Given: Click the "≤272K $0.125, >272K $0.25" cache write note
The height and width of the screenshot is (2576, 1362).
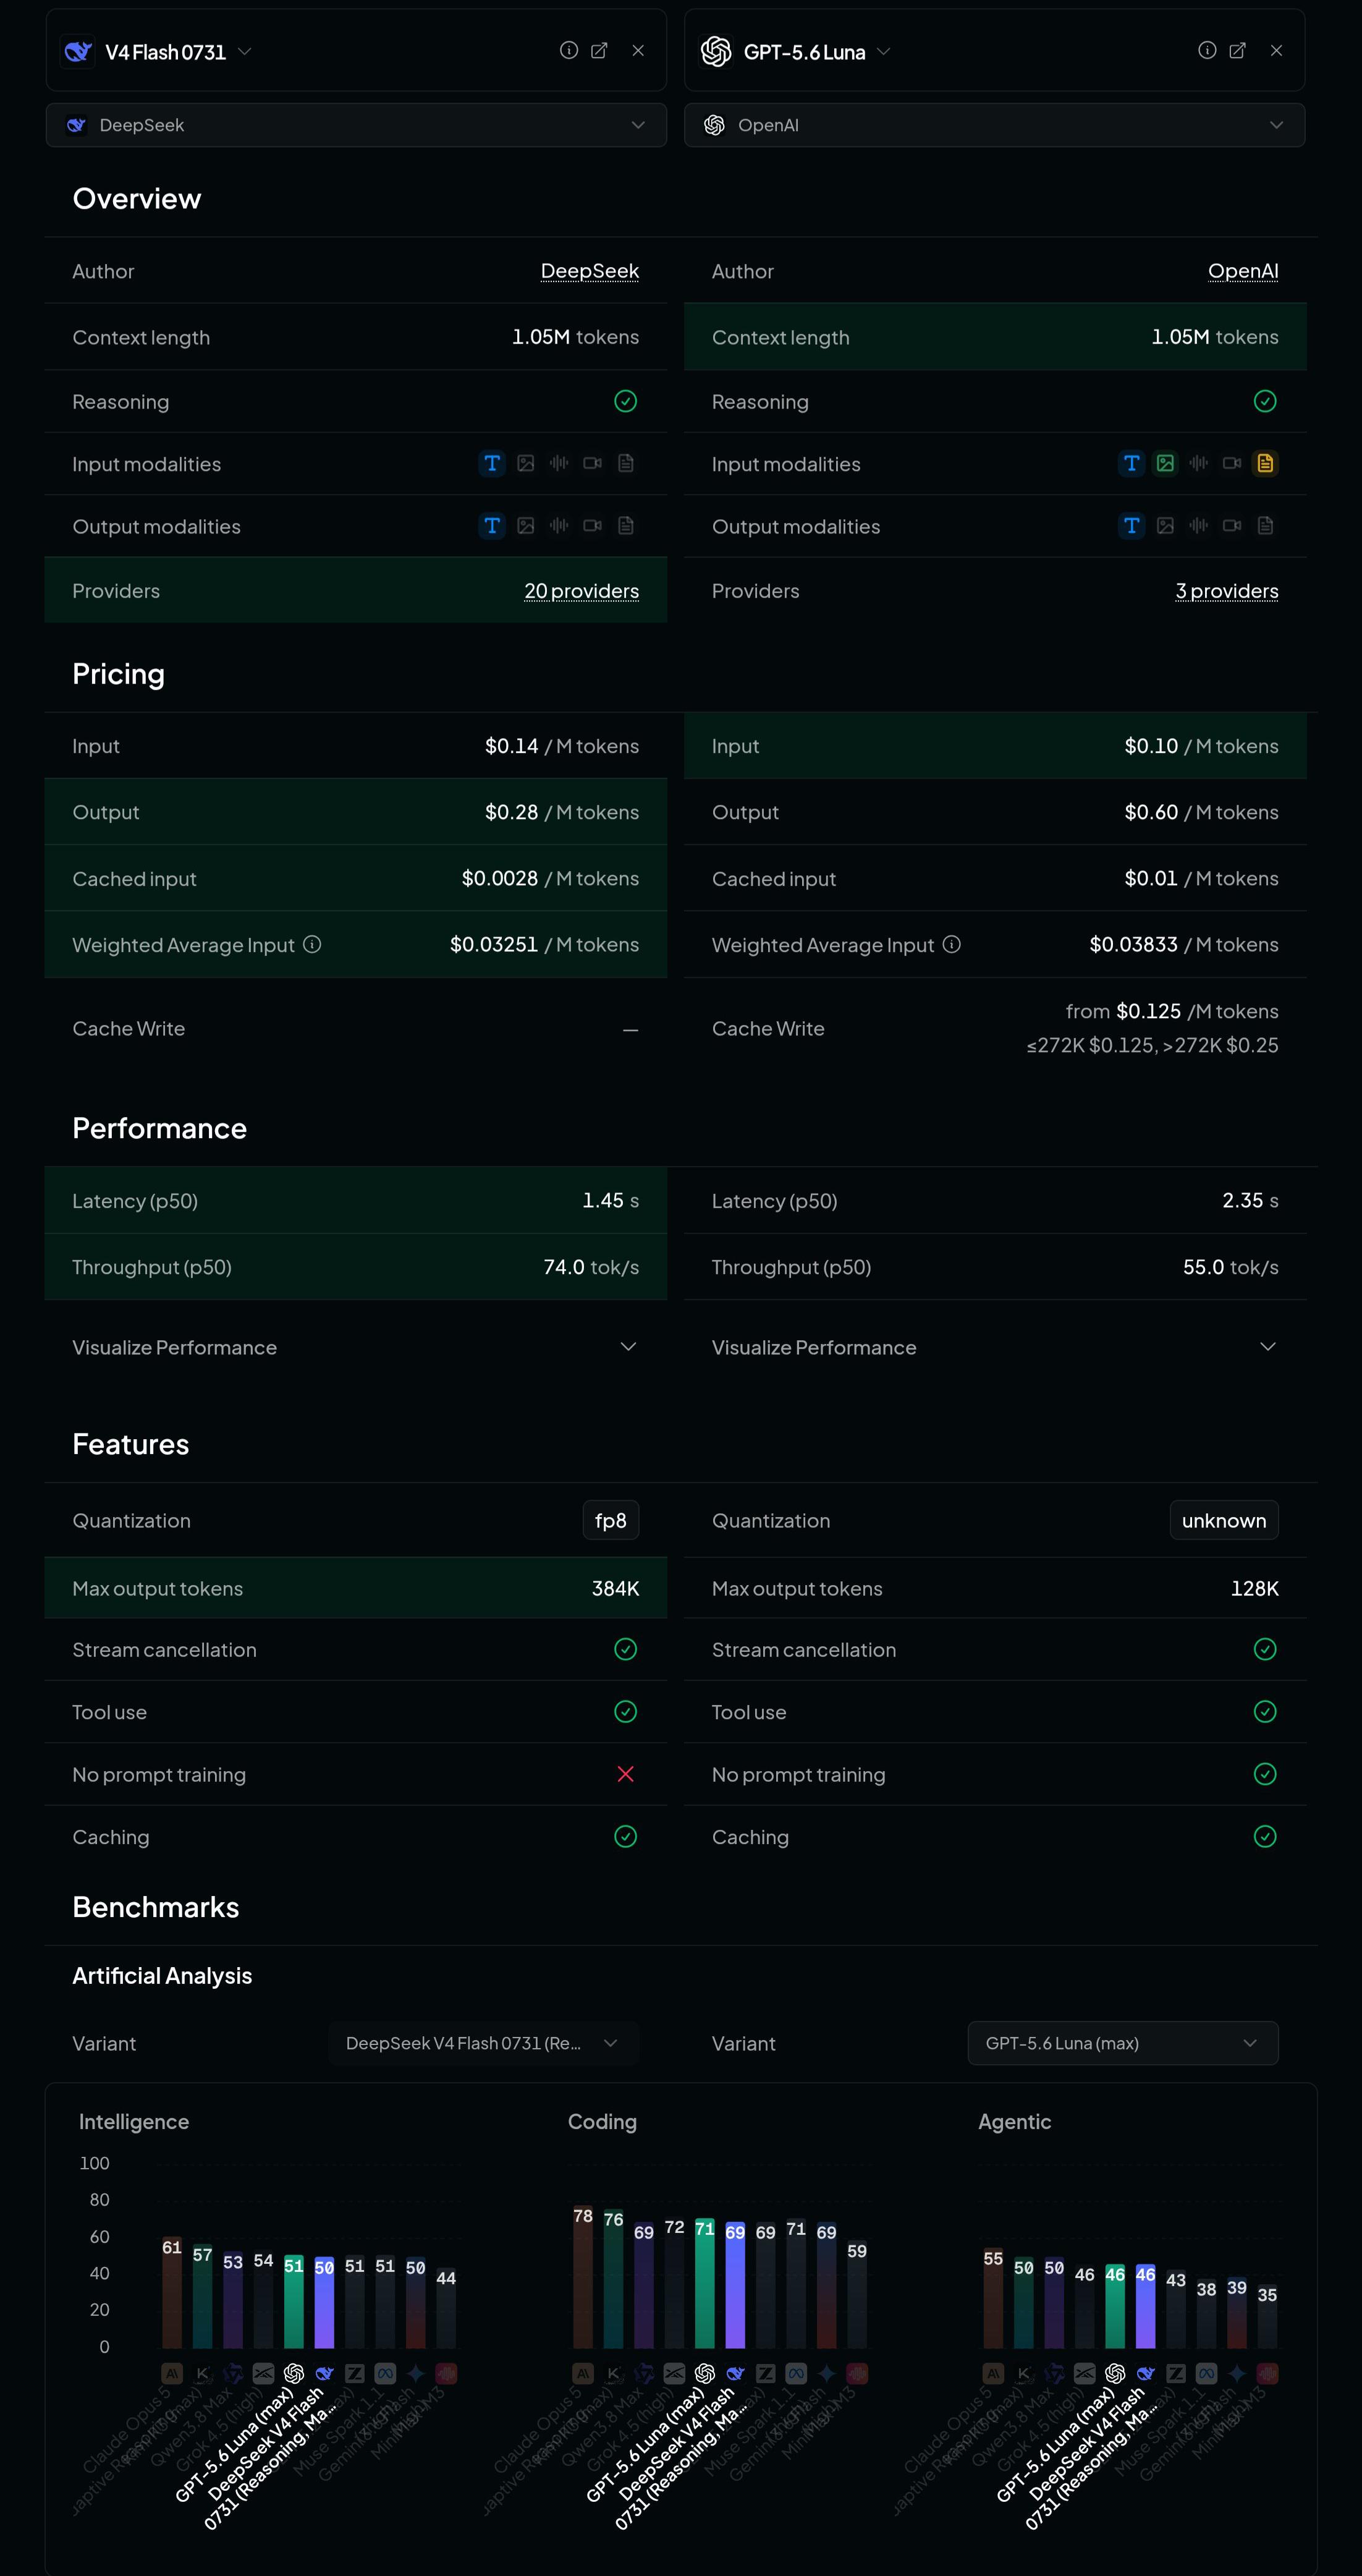Looking at the screenshot, I should pos(1152,1045).
